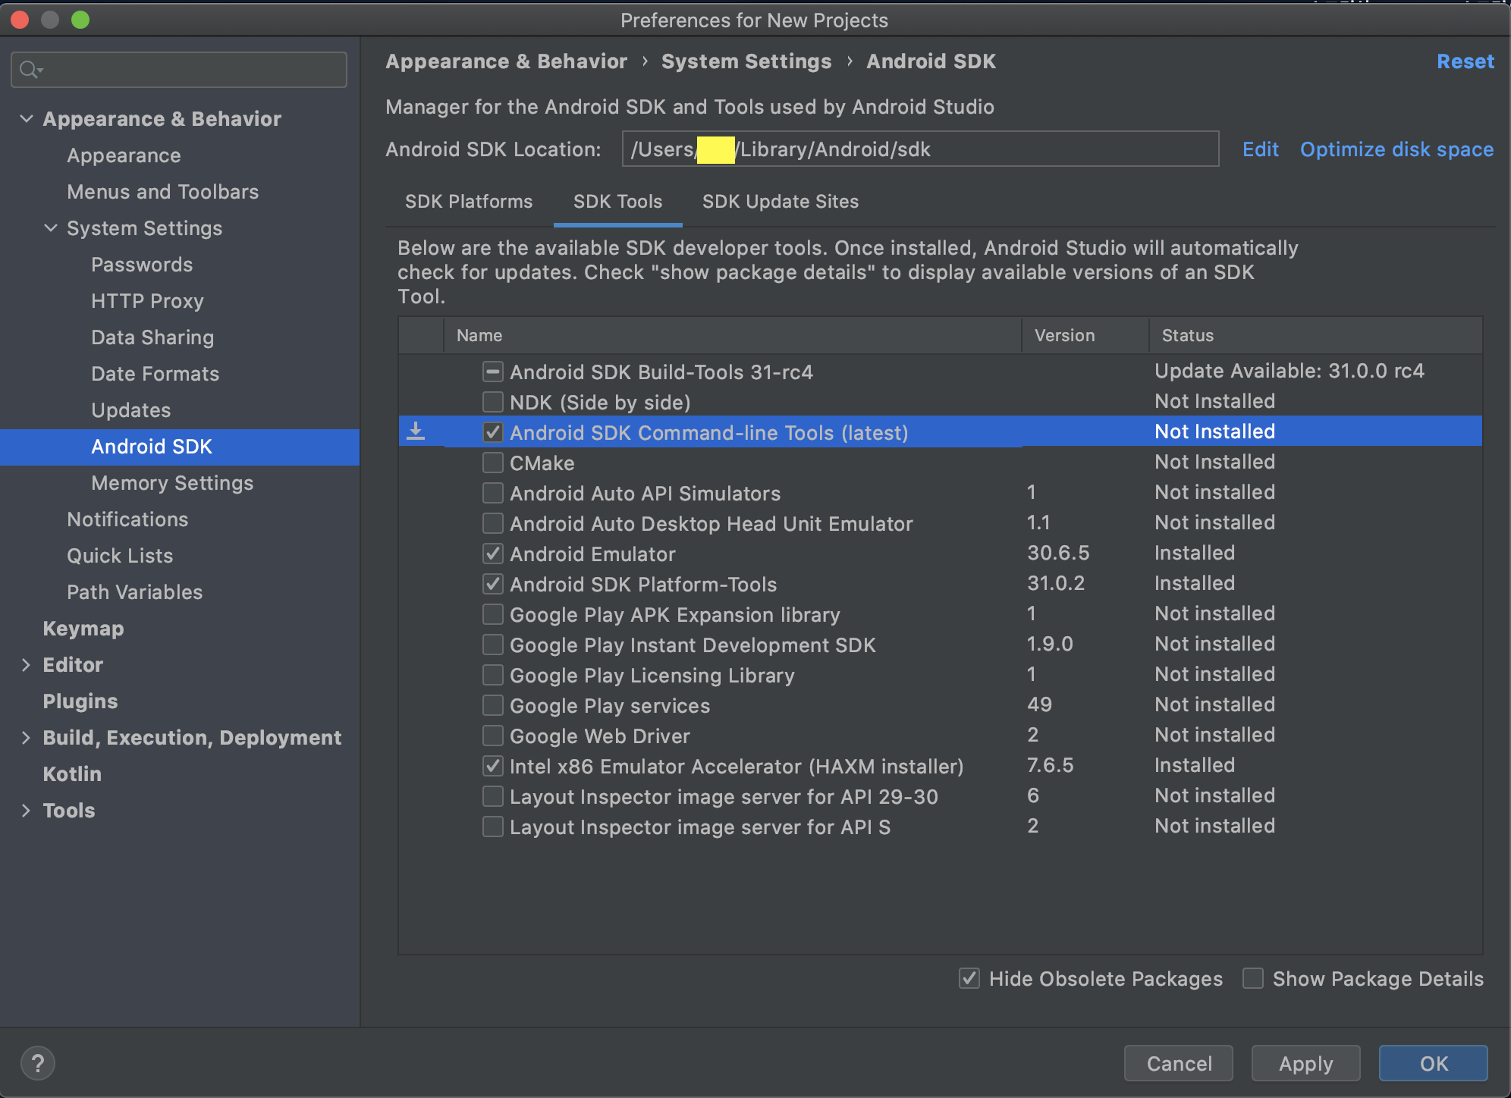This screenshot has height=1098, width=1511.
Task: Open Quick Lists settings
Action: (120, 556)
